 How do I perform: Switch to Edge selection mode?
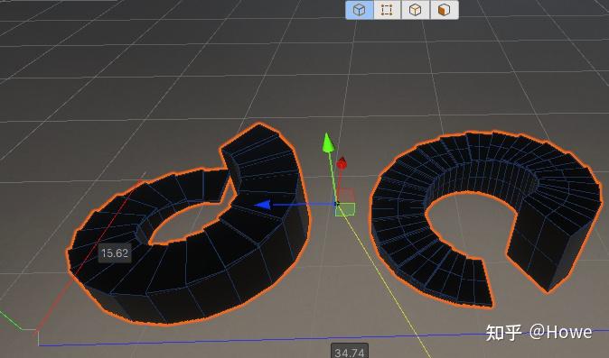(416, 10)
